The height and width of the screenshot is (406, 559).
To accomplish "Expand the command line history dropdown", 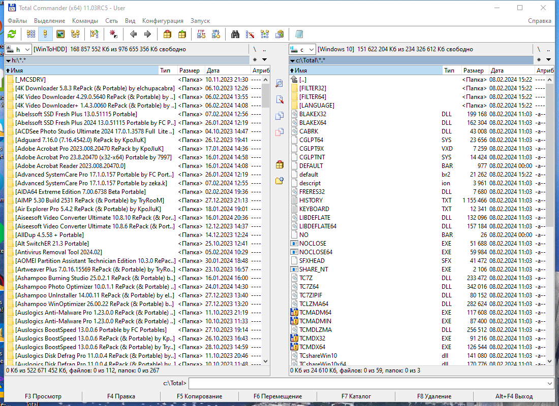I will tap(549, 383).
